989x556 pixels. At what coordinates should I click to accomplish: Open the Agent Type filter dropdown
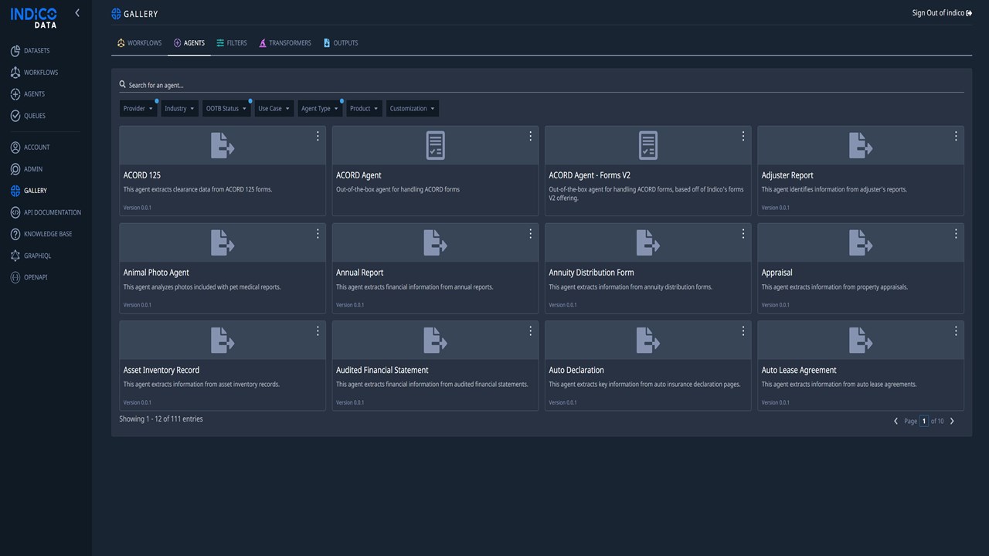tap(320, 109)
